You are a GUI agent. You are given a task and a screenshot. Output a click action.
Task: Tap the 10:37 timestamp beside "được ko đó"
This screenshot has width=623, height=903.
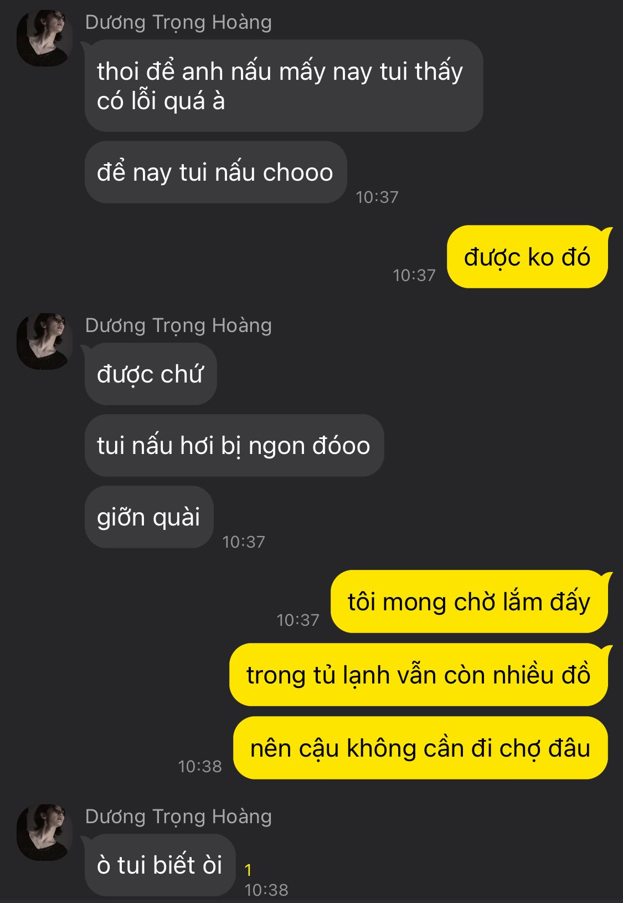414,275
